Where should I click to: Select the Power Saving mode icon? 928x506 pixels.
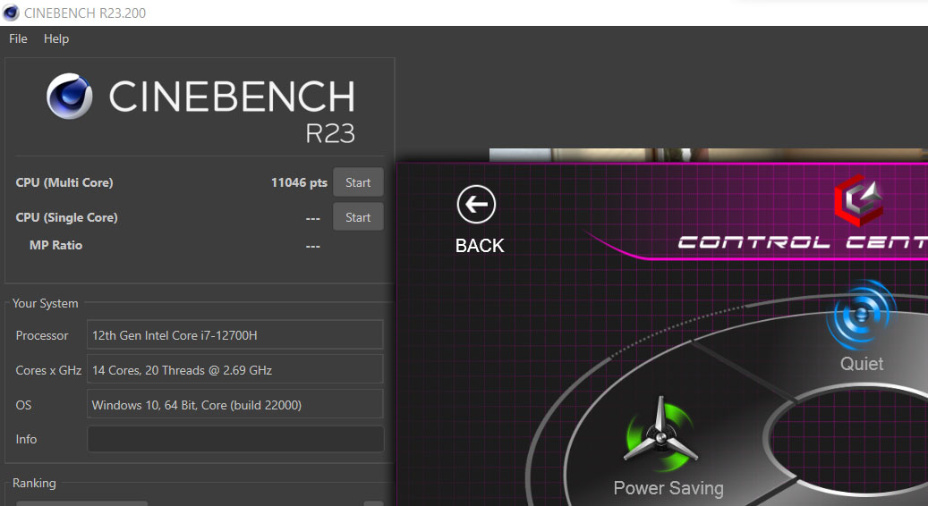[660, 435]
